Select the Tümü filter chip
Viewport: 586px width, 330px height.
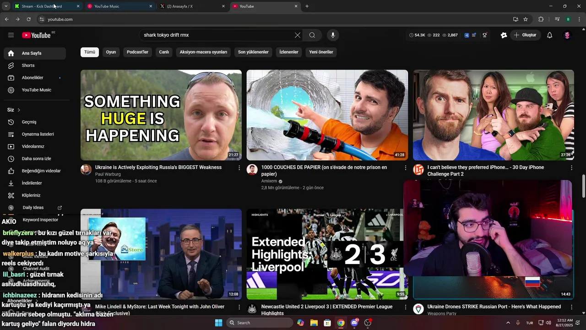90,52
